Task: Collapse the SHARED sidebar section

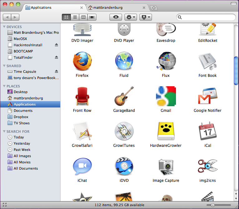Action: pyautogui.click(x=4, y=66)
